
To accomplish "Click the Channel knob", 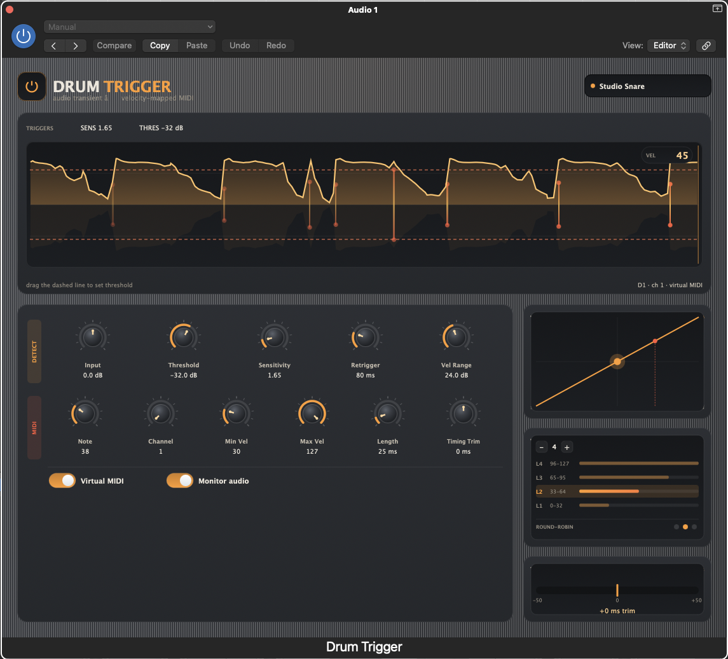I will point(161,413).
